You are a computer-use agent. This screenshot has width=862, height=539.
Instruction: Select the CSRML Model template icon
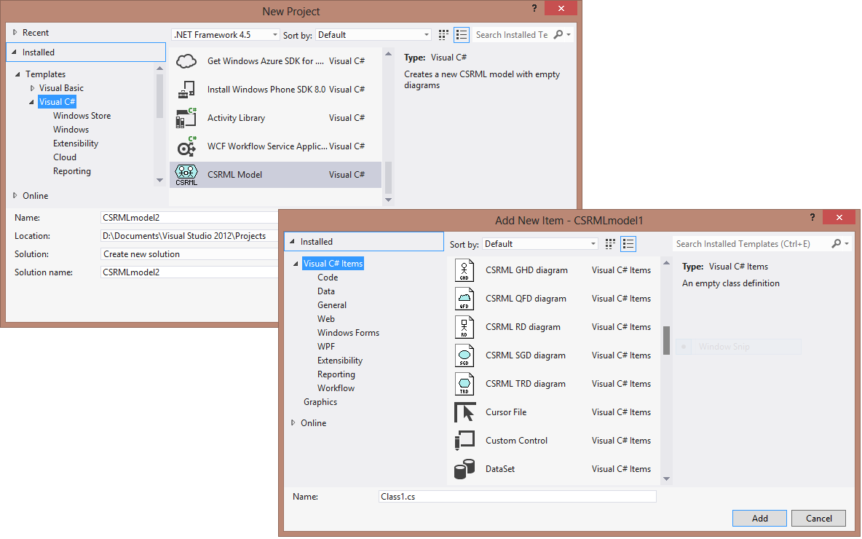pos(186,175)
